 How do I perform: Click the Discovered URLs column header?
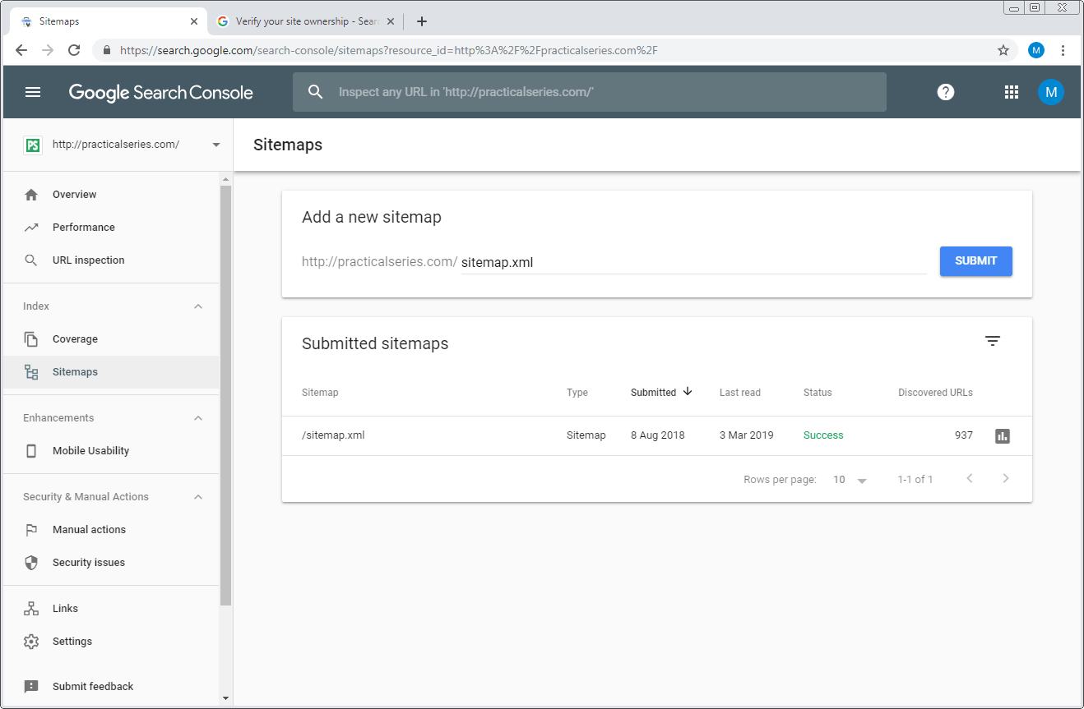point(935,393)
